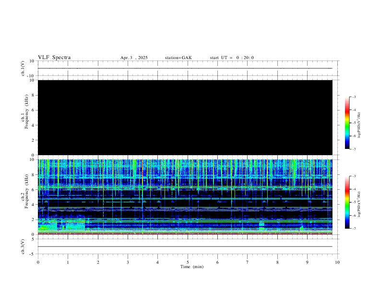Screen dimensions: 380x294
Task: Click the "ch.1(V)" waveform axis label
Action: click(23, 68)
